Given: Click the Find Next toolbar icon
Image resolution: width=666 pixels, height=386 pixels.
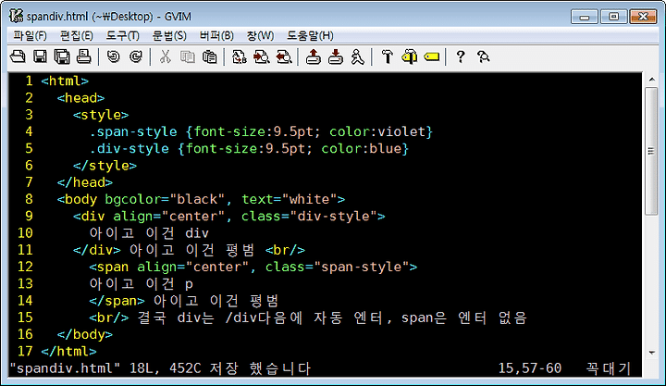Looking at the screenshot, I should coord(261,56).
